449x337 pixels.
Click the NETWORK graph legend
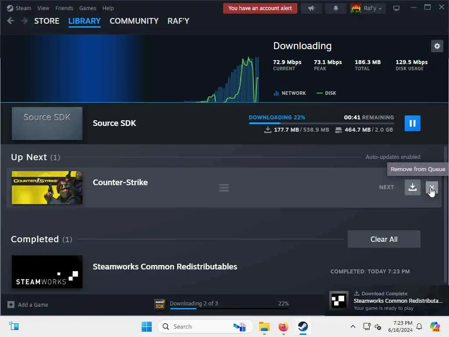pos(290,93)
